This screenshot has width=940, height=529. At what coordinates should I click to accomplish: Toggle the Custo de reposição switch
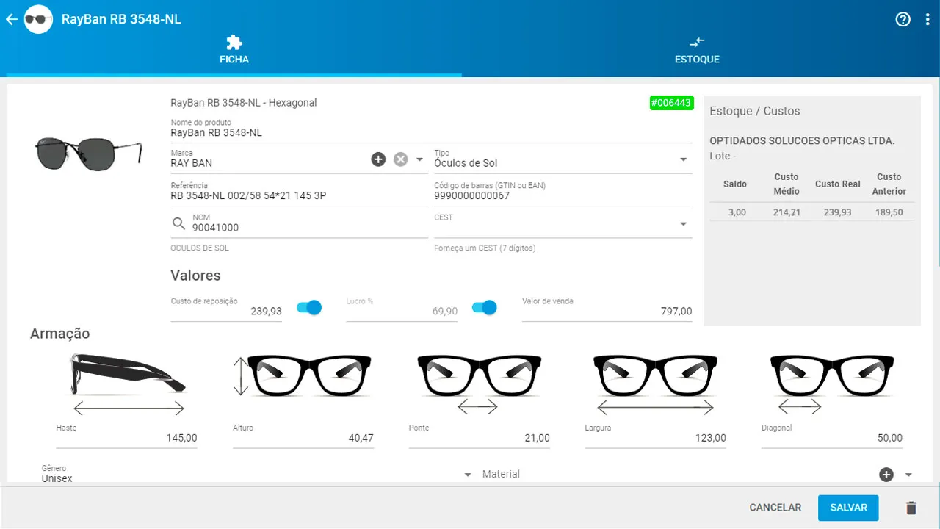(309, 308)
